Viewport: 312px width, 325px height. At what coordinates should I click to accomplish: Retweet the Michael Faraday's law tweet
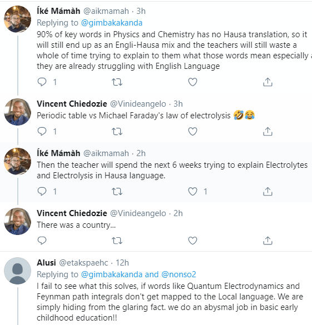pyautogui.click(x=117, y=132)
